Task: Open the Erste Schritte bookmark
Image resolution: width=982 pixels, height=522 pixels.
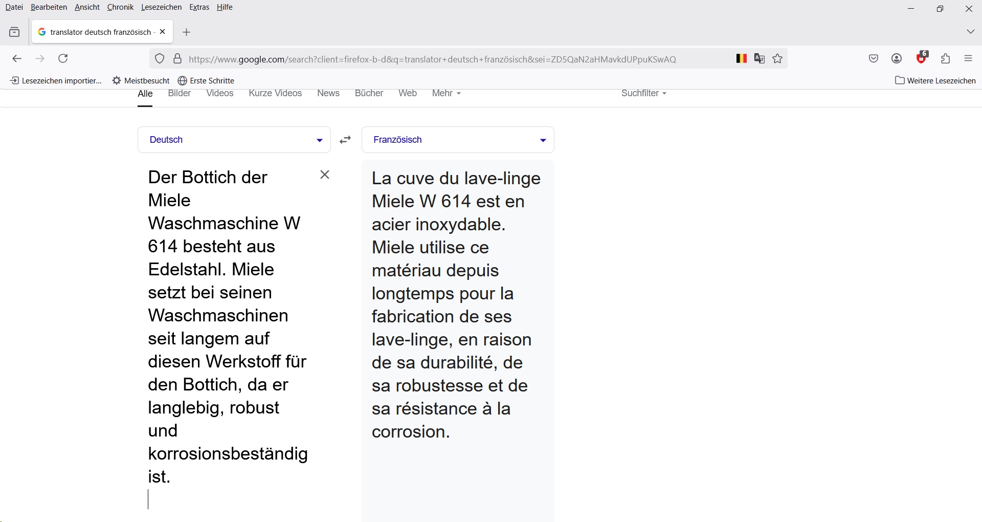Action: click(x=206, y=80)
